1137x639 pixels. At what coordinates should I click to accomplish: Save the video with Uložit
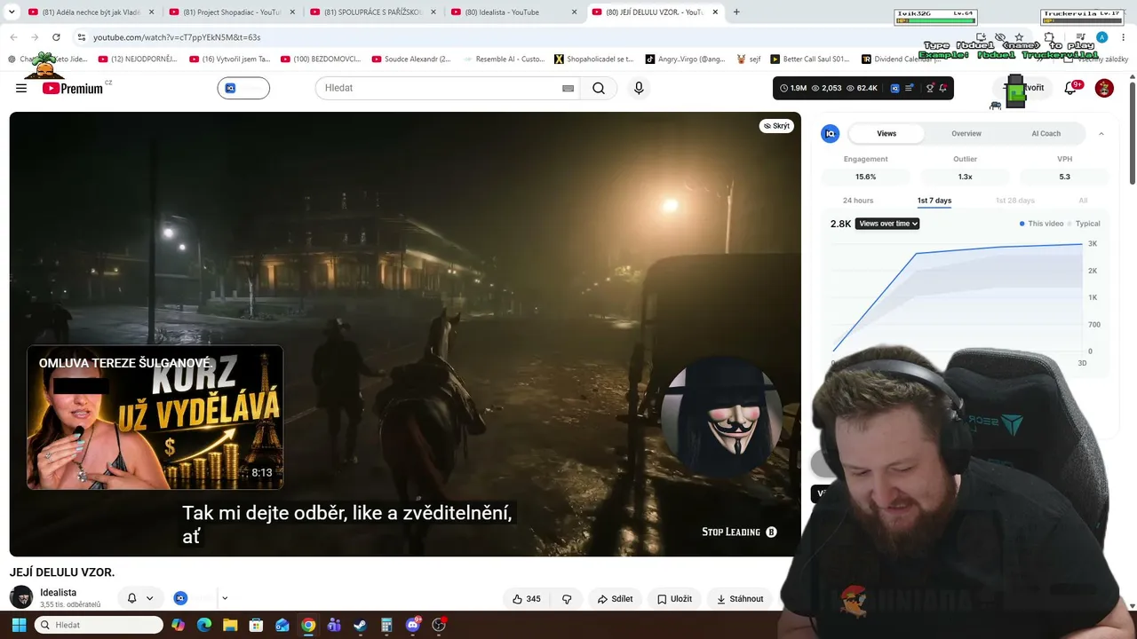674,599
